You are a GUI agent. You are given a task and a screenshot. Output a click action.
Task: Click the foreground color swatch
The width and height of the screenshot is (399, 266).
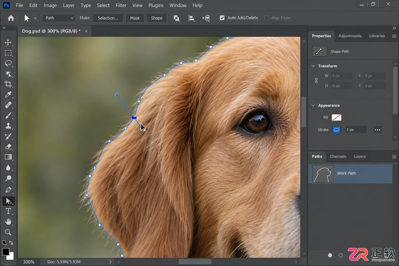[x=6, y=252]
